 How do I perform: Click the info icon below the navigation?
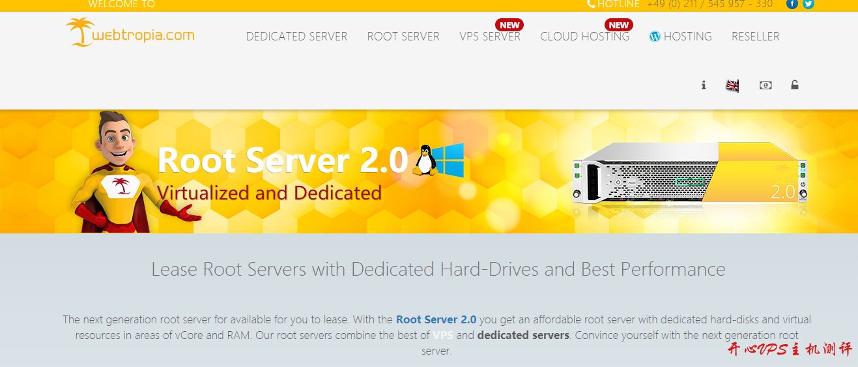[x=704, y=85]
